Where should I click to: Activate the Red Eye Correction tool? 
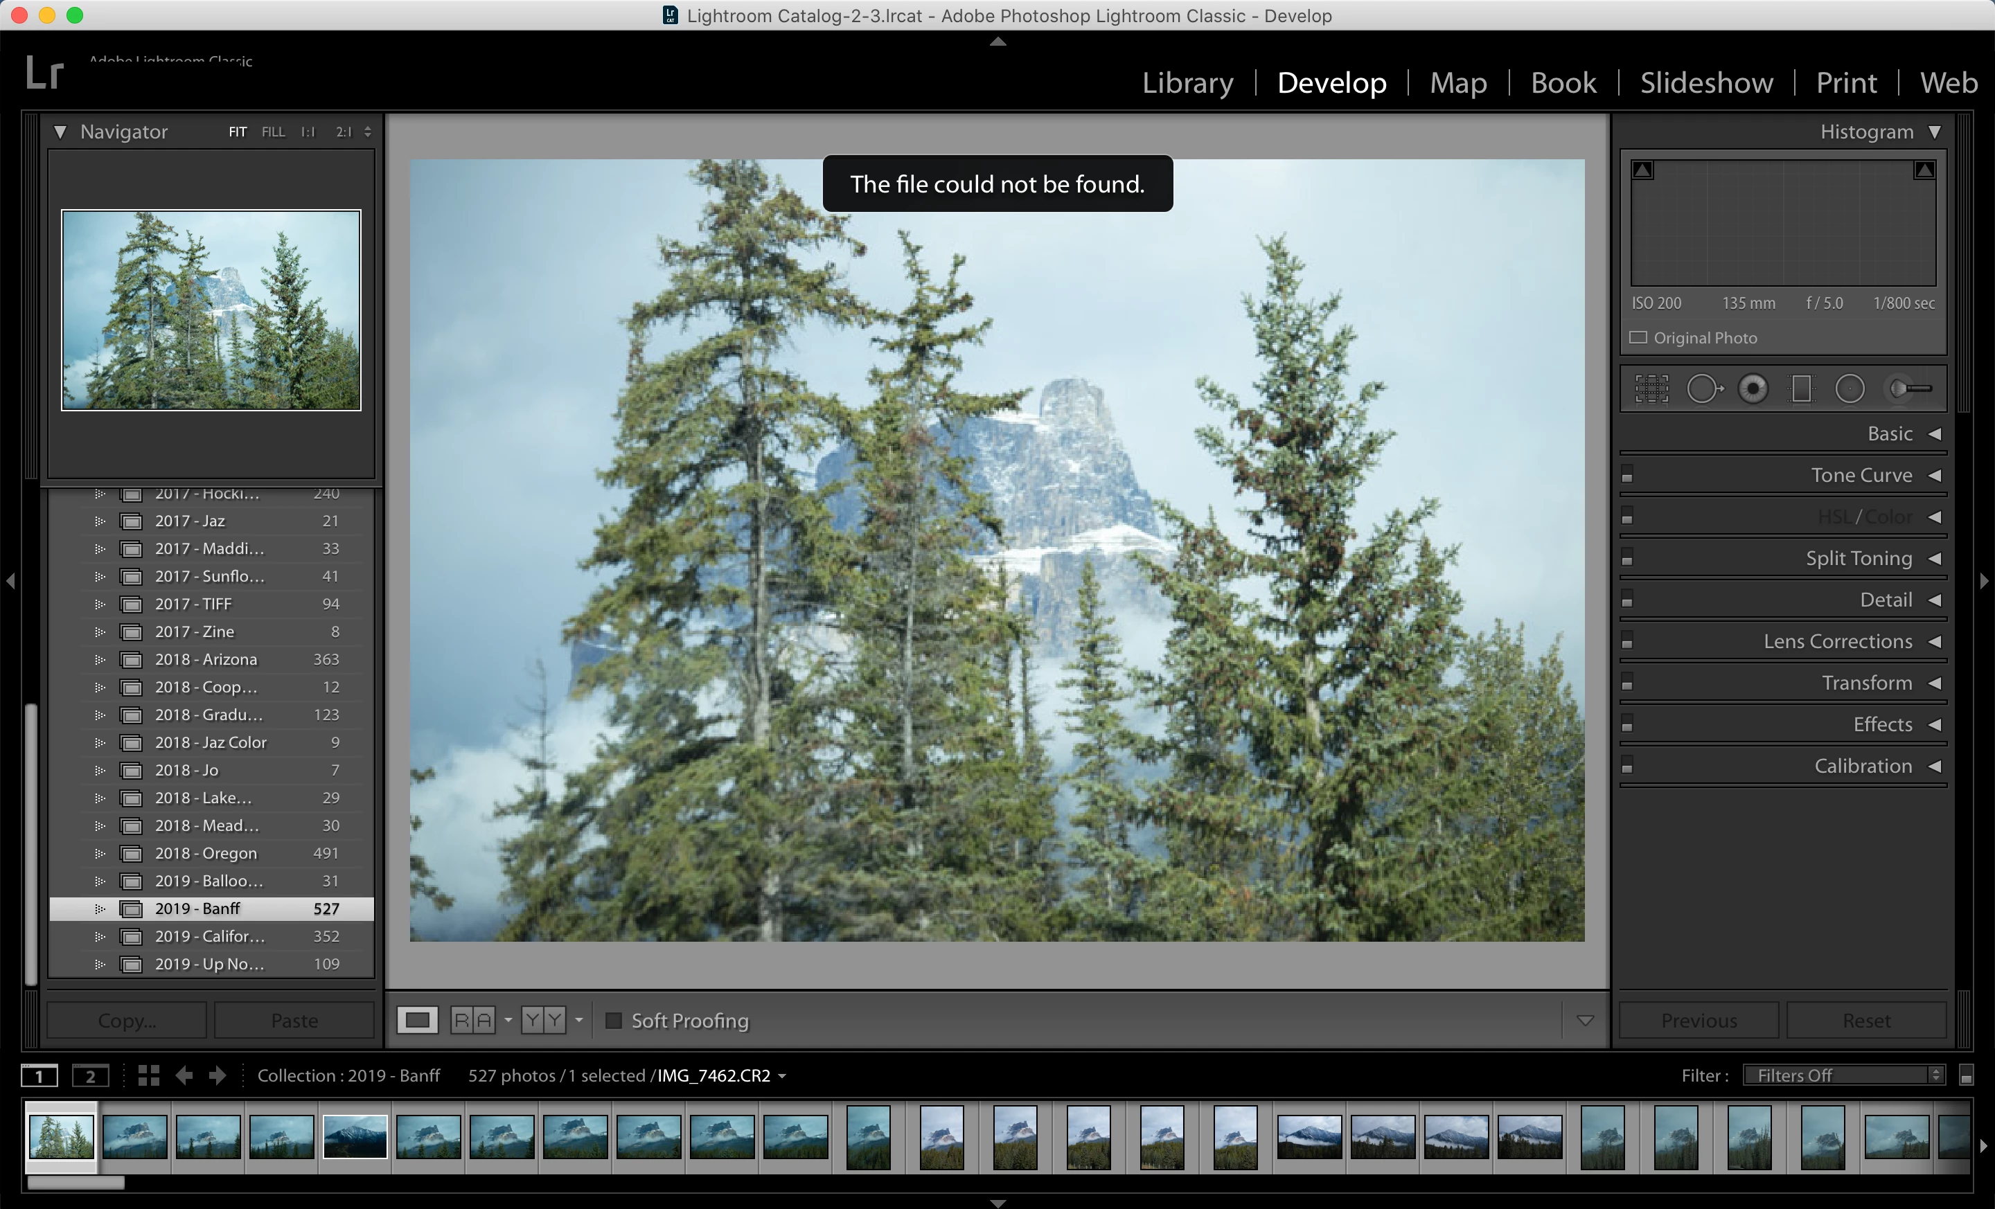(1753, 389)
